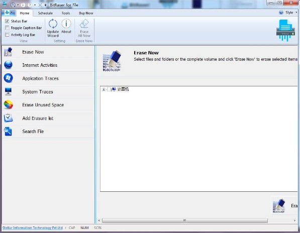This screenshot has height=233, width=300.
Task: Select System Traces in the sidebar
Action: [49, 91]
